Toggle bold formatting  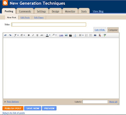click(29, 35)
